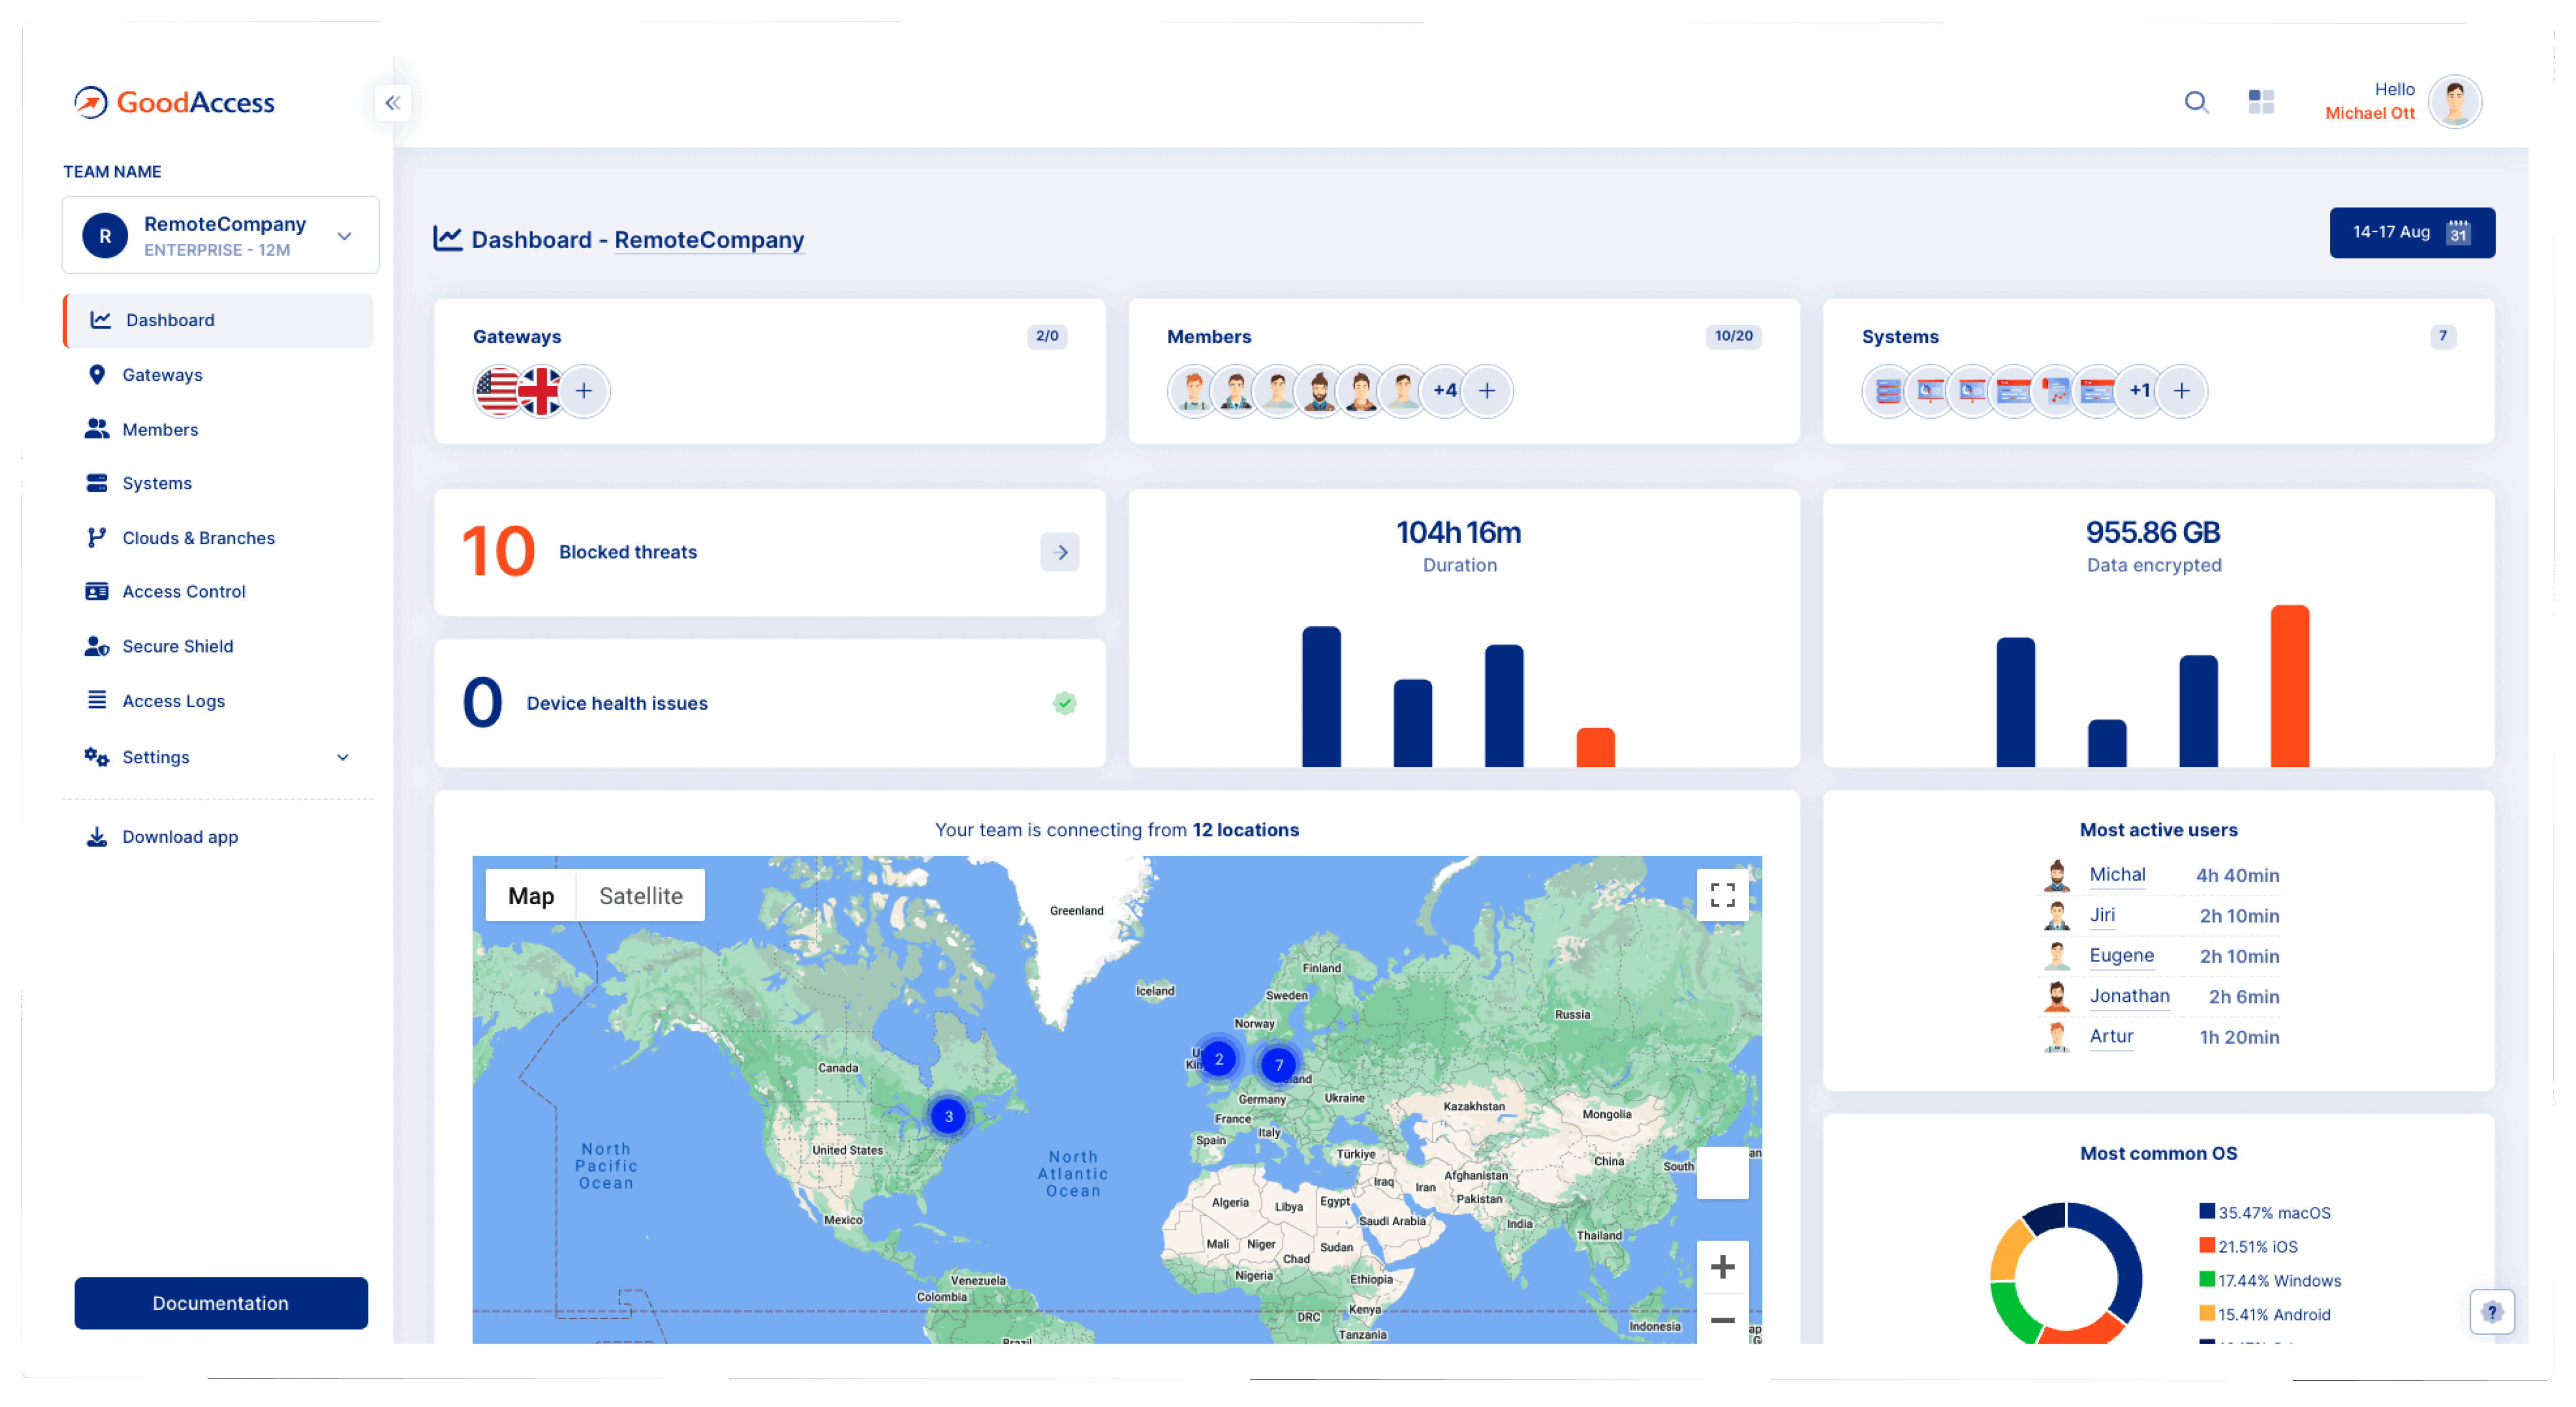Screen dimensions: 2576x1407
Task: Open the grid apps icon in the header
Action: [2261, 102]
